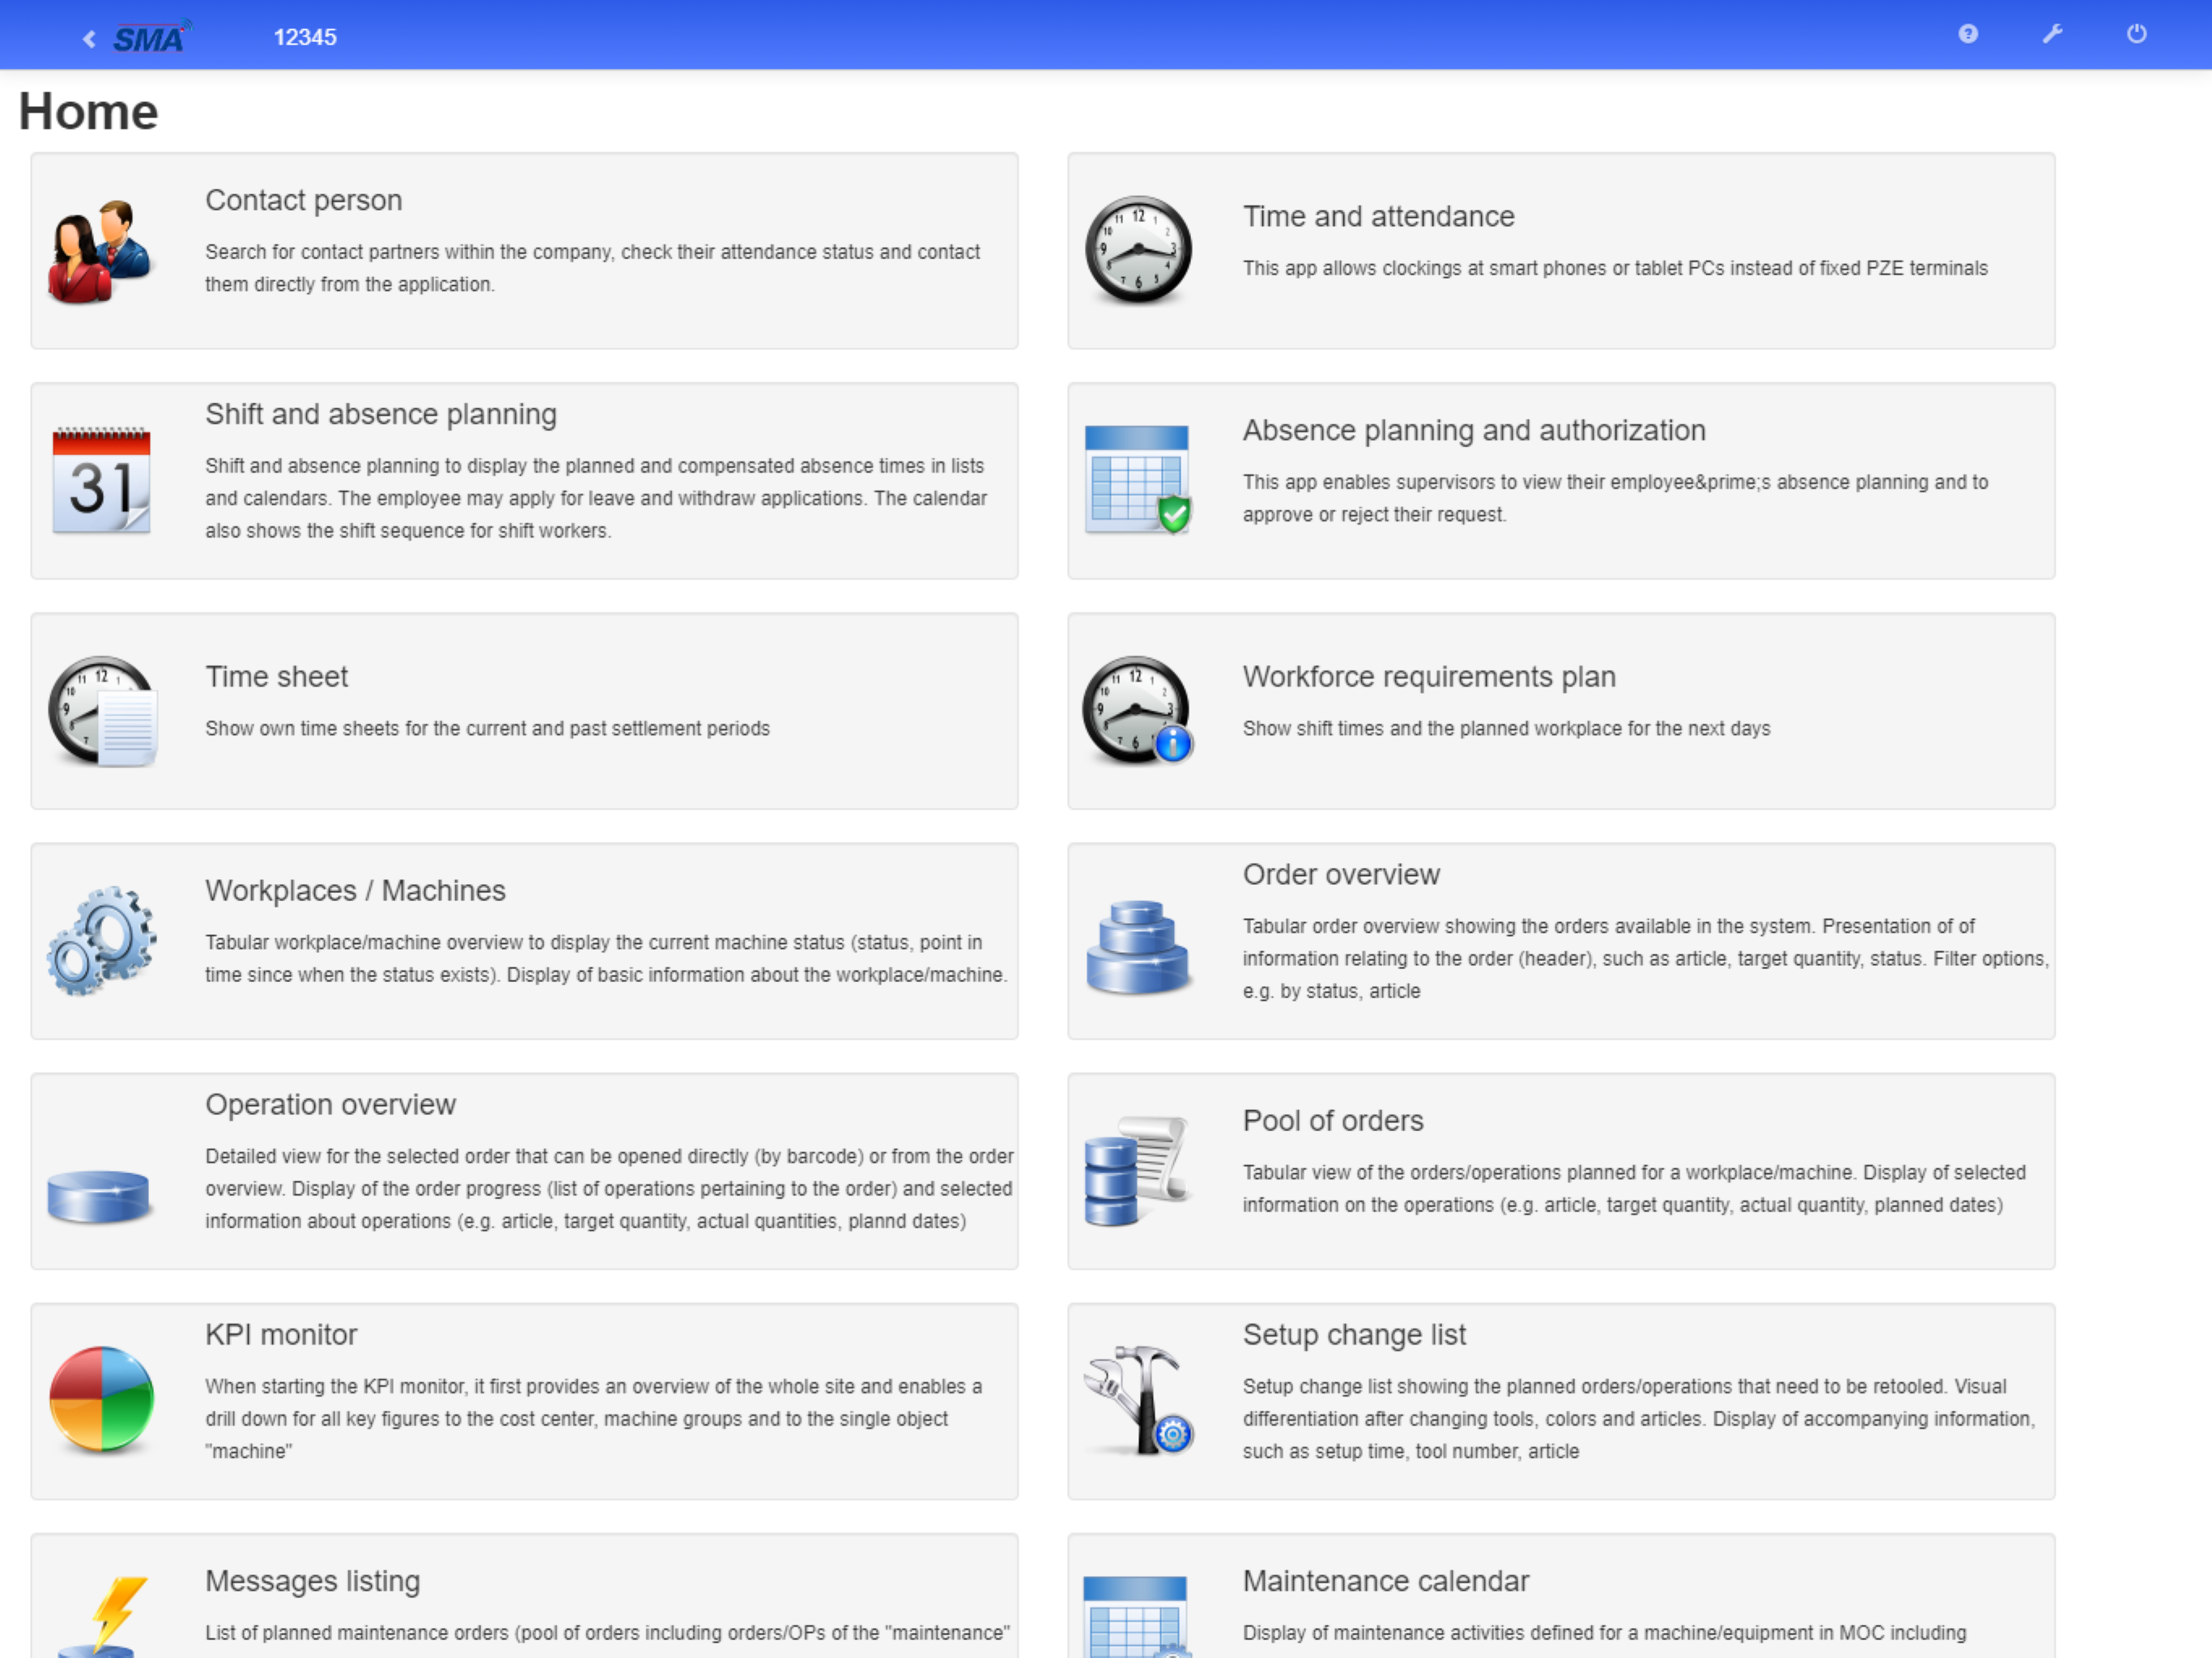Click the Messages listing lightning icon

click(103, 1616)
